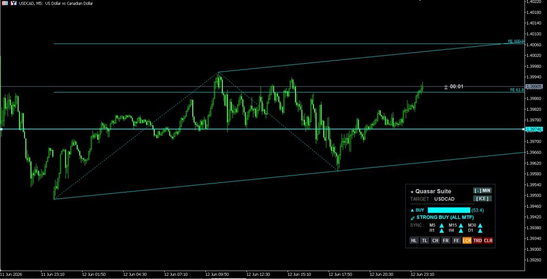Click the 12 Jun 23:10 time axis label
This screenshot has width=547, height=279.
tap(422, 274)
